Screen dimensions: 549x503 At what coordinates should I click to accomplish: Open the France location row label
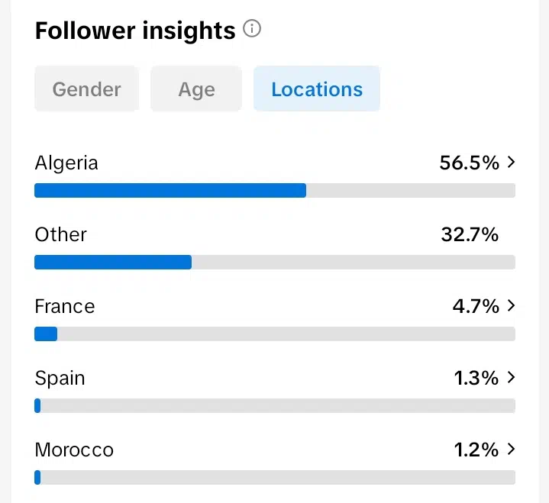(65, 306)
